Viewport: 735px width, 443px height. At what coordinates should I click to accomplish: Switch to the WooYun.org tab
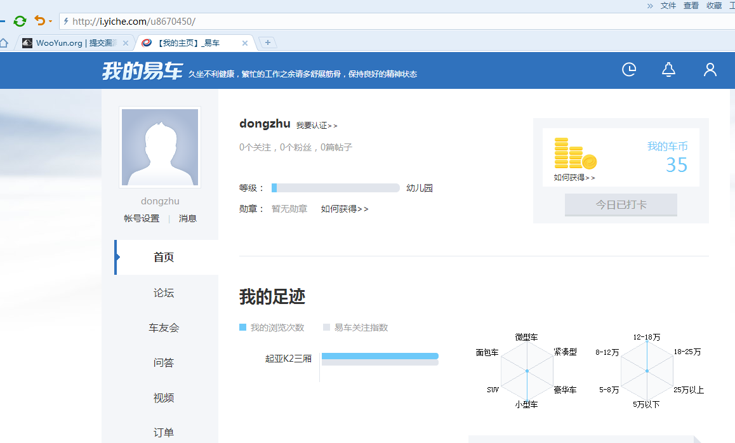pyautogui.click(x=75, y=43)
